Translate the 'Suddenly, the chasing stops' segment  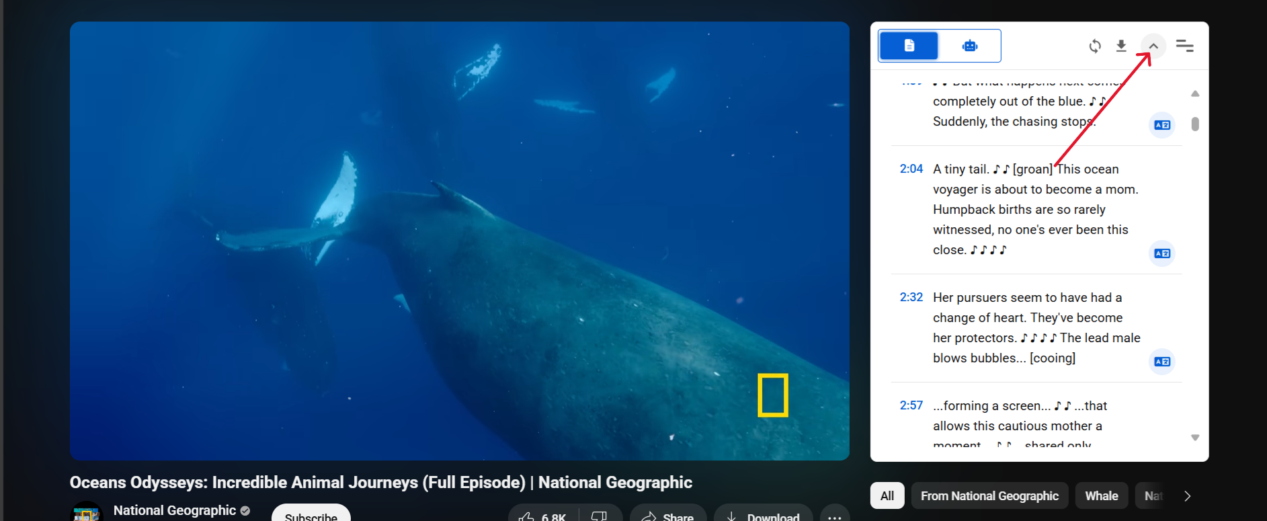1161,125
